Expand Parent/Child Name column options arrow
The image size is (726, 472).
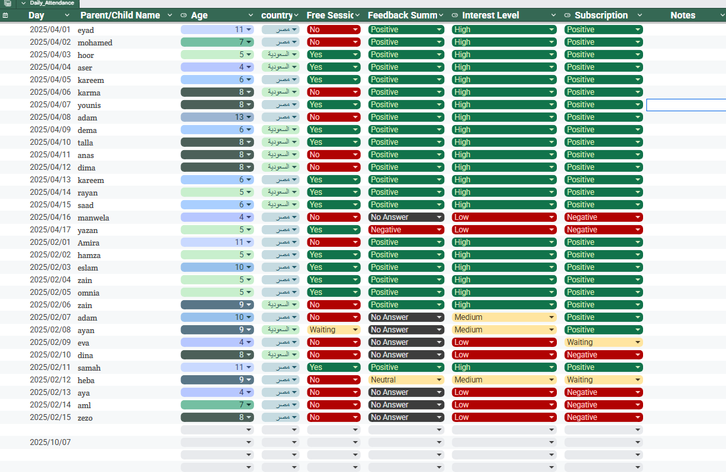[169, 15]
